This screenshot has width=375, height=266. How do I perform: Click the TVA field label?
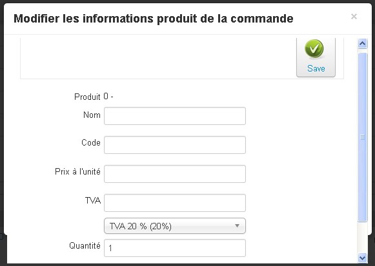pos(93,200)
